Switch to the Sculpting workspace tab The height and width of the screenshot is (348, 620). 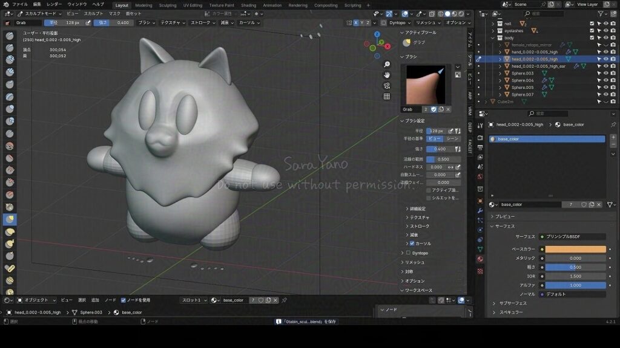point(167,5)
